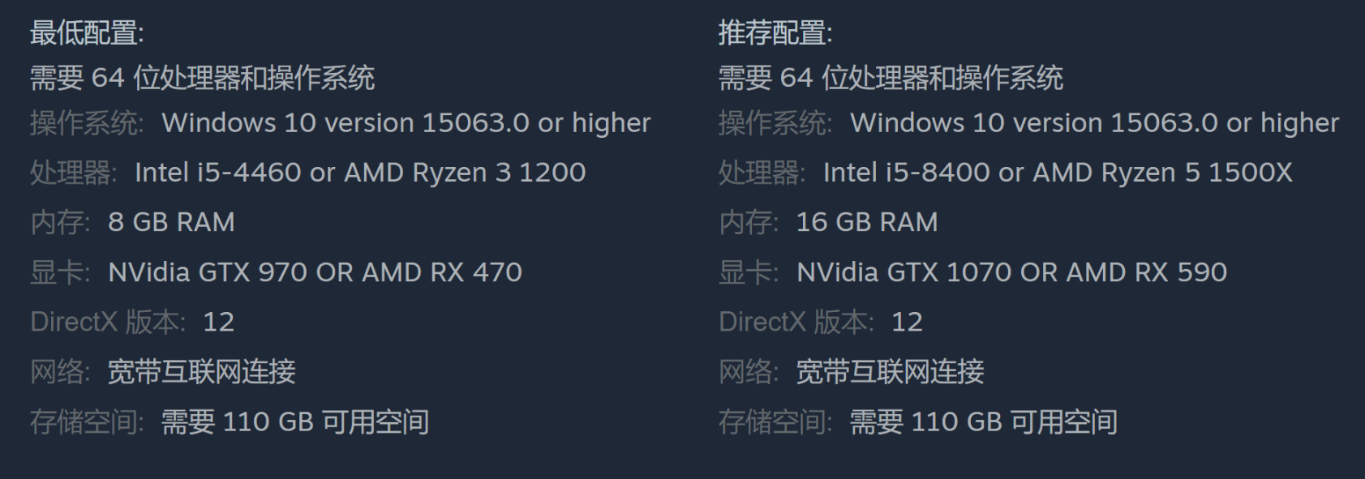Click 需要 110 GB 可用空间 under 最低配置

(295, 422)
